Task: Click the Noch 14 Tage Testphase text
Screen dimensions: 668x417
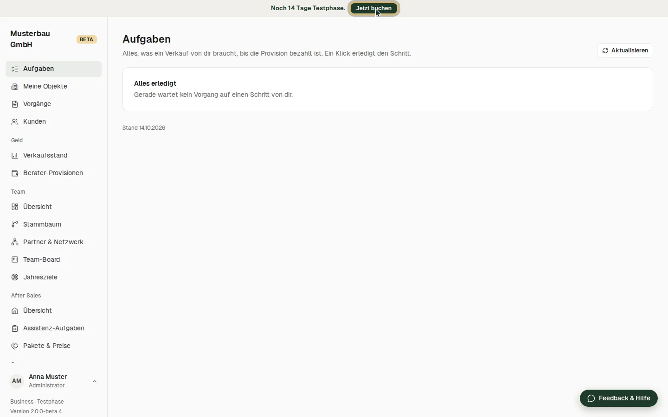Action: (x=308, y=8)
